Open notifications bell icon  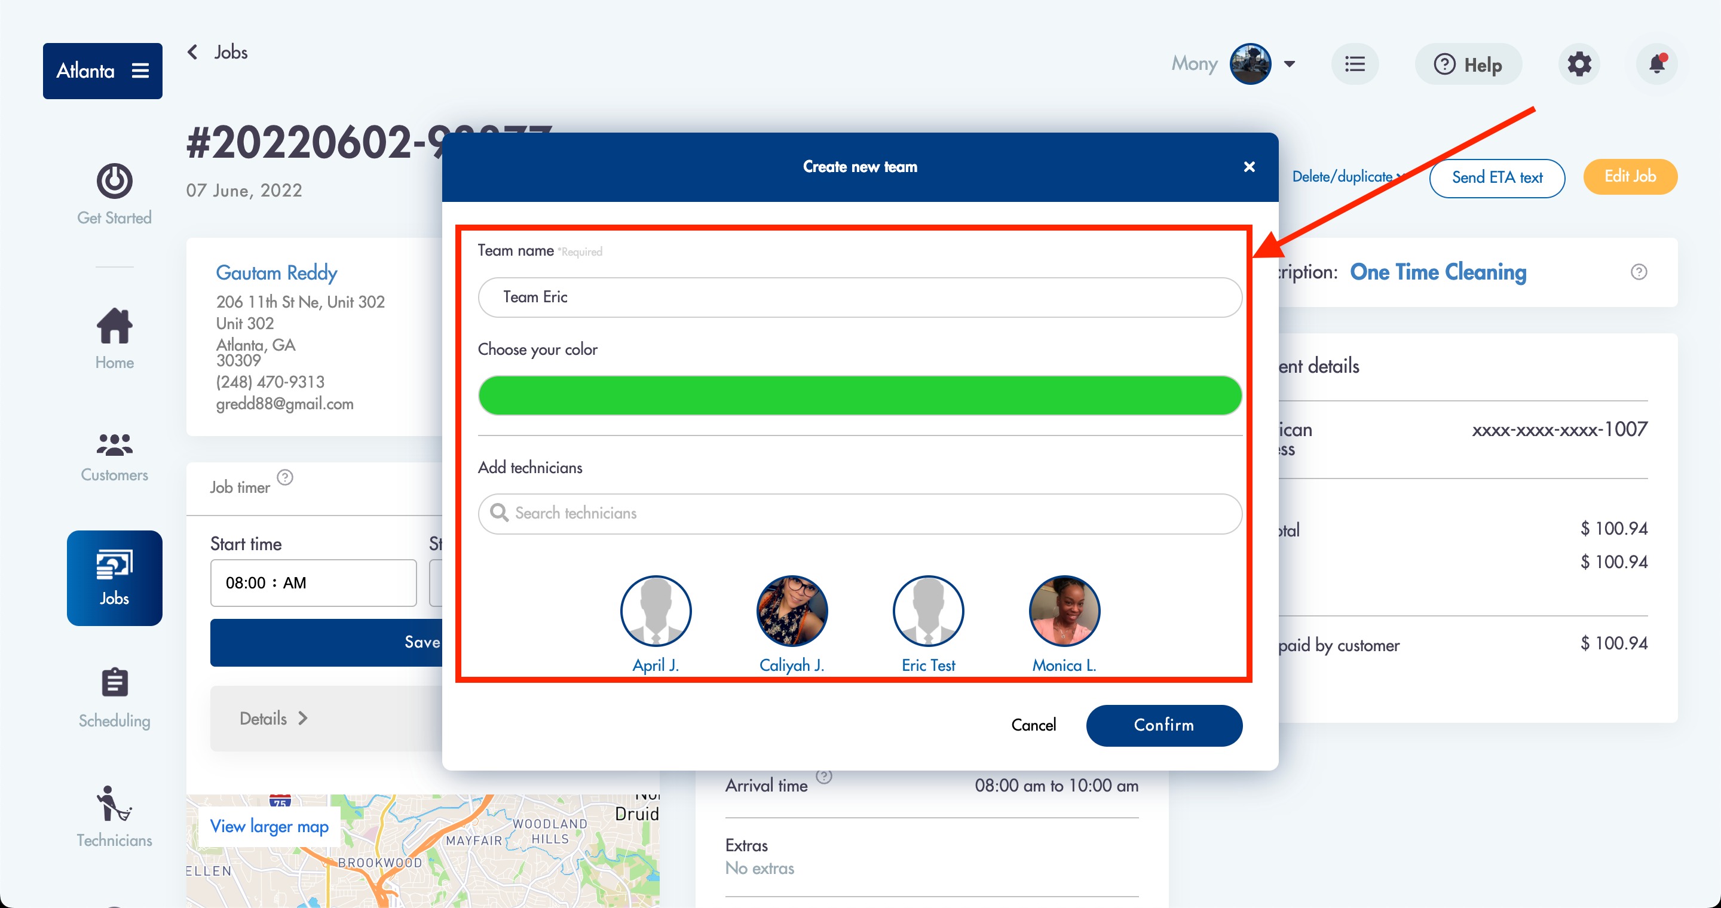pos(1657,64)
